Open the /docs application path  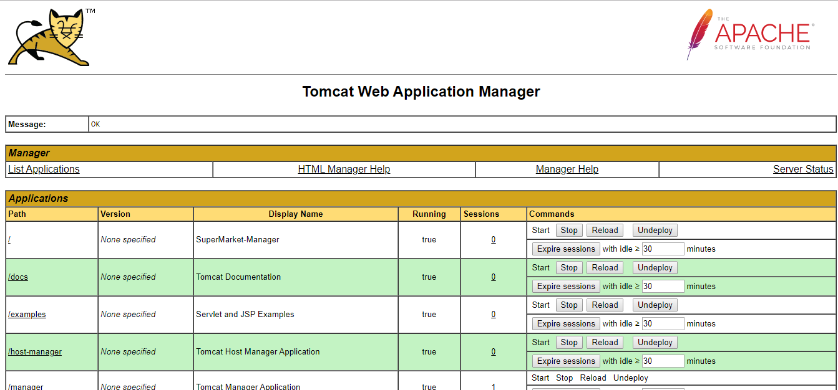pos(18,277)
